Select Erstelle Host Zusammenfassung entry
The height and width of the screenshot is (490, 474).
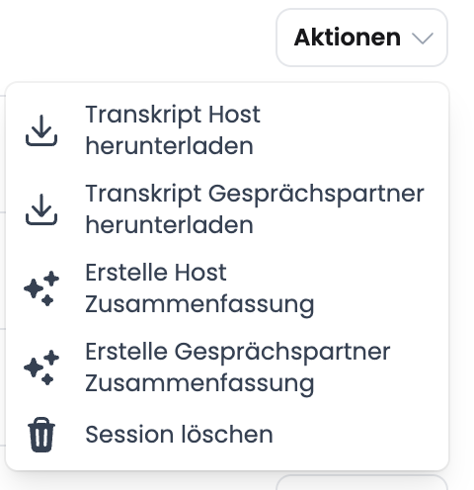(x=227, y=288)
